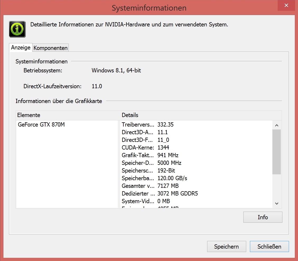The height and width of the screenshot is (261, 298).
Task: Click the Windows 8.1, 64-bit text
Action: click(x=116, y=71)
